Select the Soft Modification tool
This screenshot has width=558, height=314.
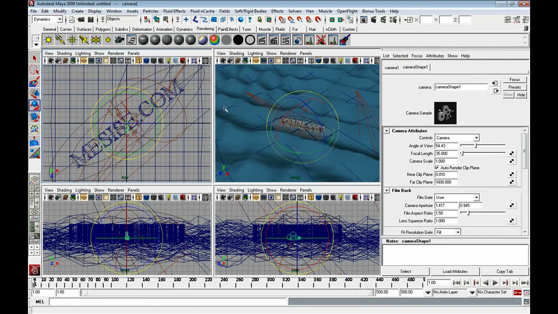pos(34,140)
